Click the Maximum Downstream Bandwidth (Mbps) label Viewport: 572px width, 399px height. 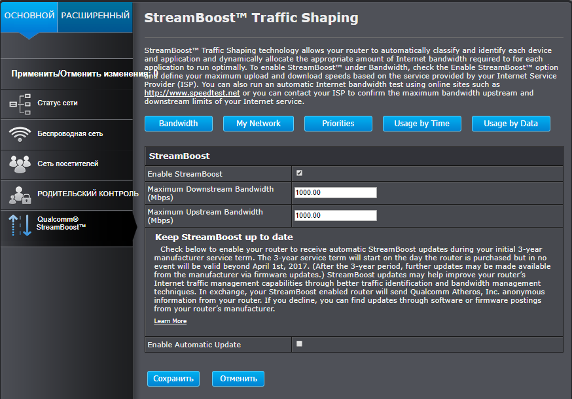(x=211, y=194)
